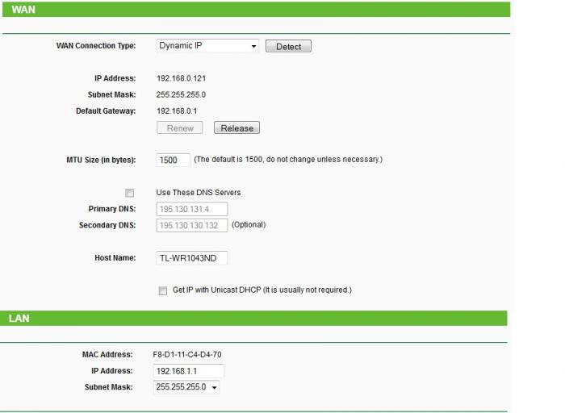The height and width of the screenshot is (413, 565).
Task: Click the Host Name input field
Action: pos(192,258)
